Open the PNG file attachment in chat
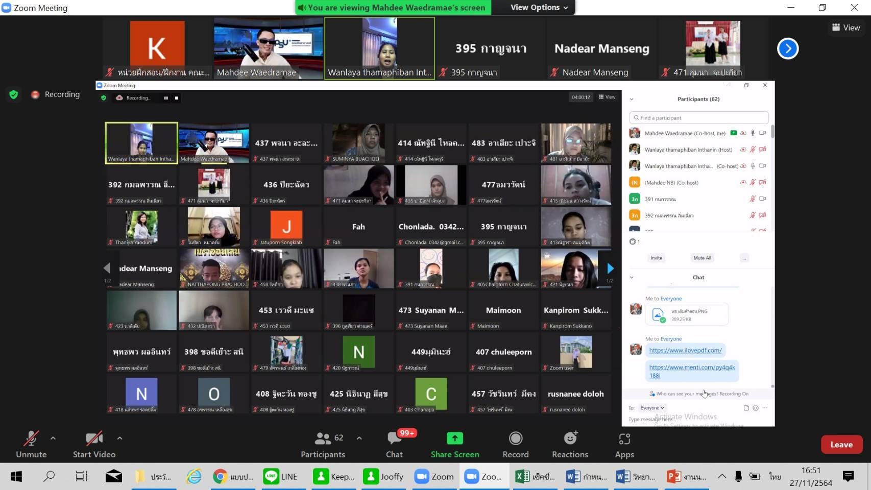The height and width of the screenshot is (490, 871). pyautogui.click(x=687, y=314)
